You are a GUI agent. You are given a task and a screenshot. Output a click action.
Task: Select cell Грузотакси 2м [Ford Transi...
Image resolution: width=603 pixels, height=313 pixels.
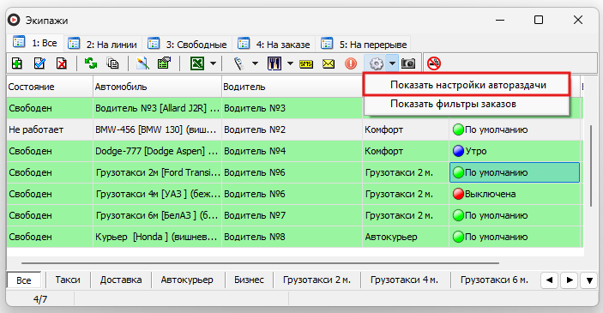157,172
